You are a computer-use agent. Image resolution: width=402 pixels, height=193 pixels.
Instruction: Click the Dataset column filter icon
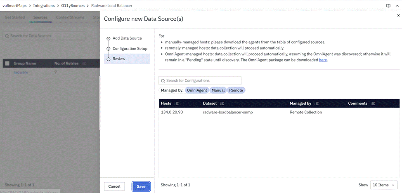[x=222, y=104]
